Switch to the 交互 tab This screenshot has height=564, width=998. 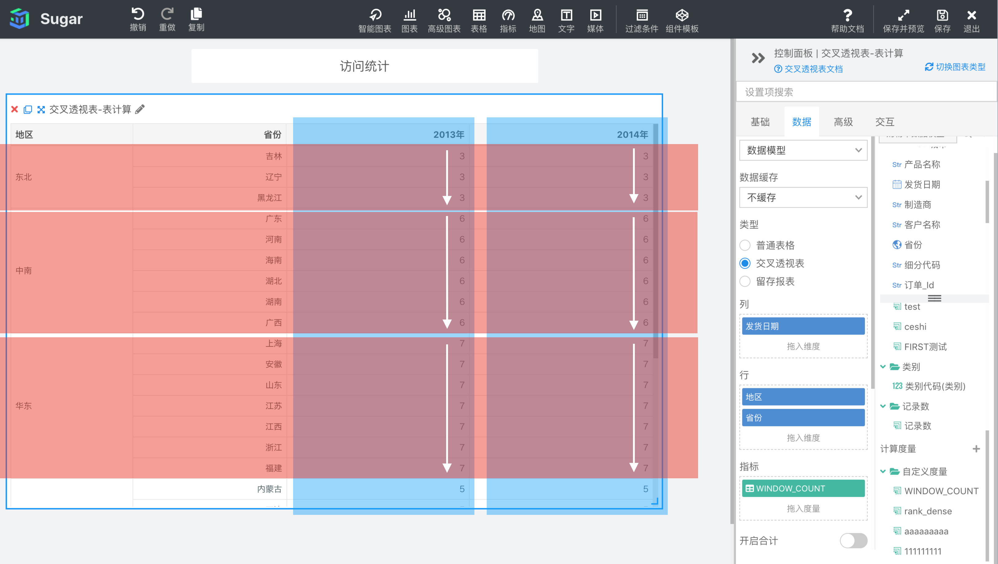(x=885, y=122)
